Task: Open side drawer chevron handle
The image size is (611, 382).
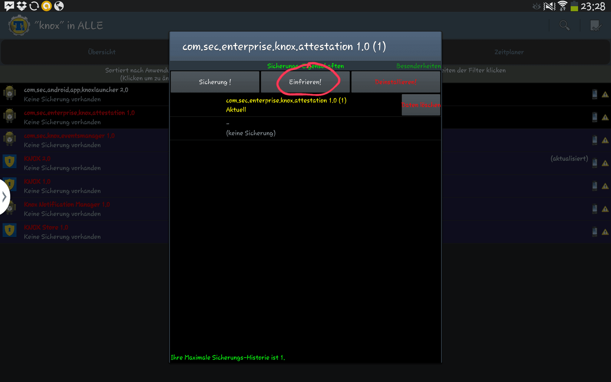Action: click(4, 197)
